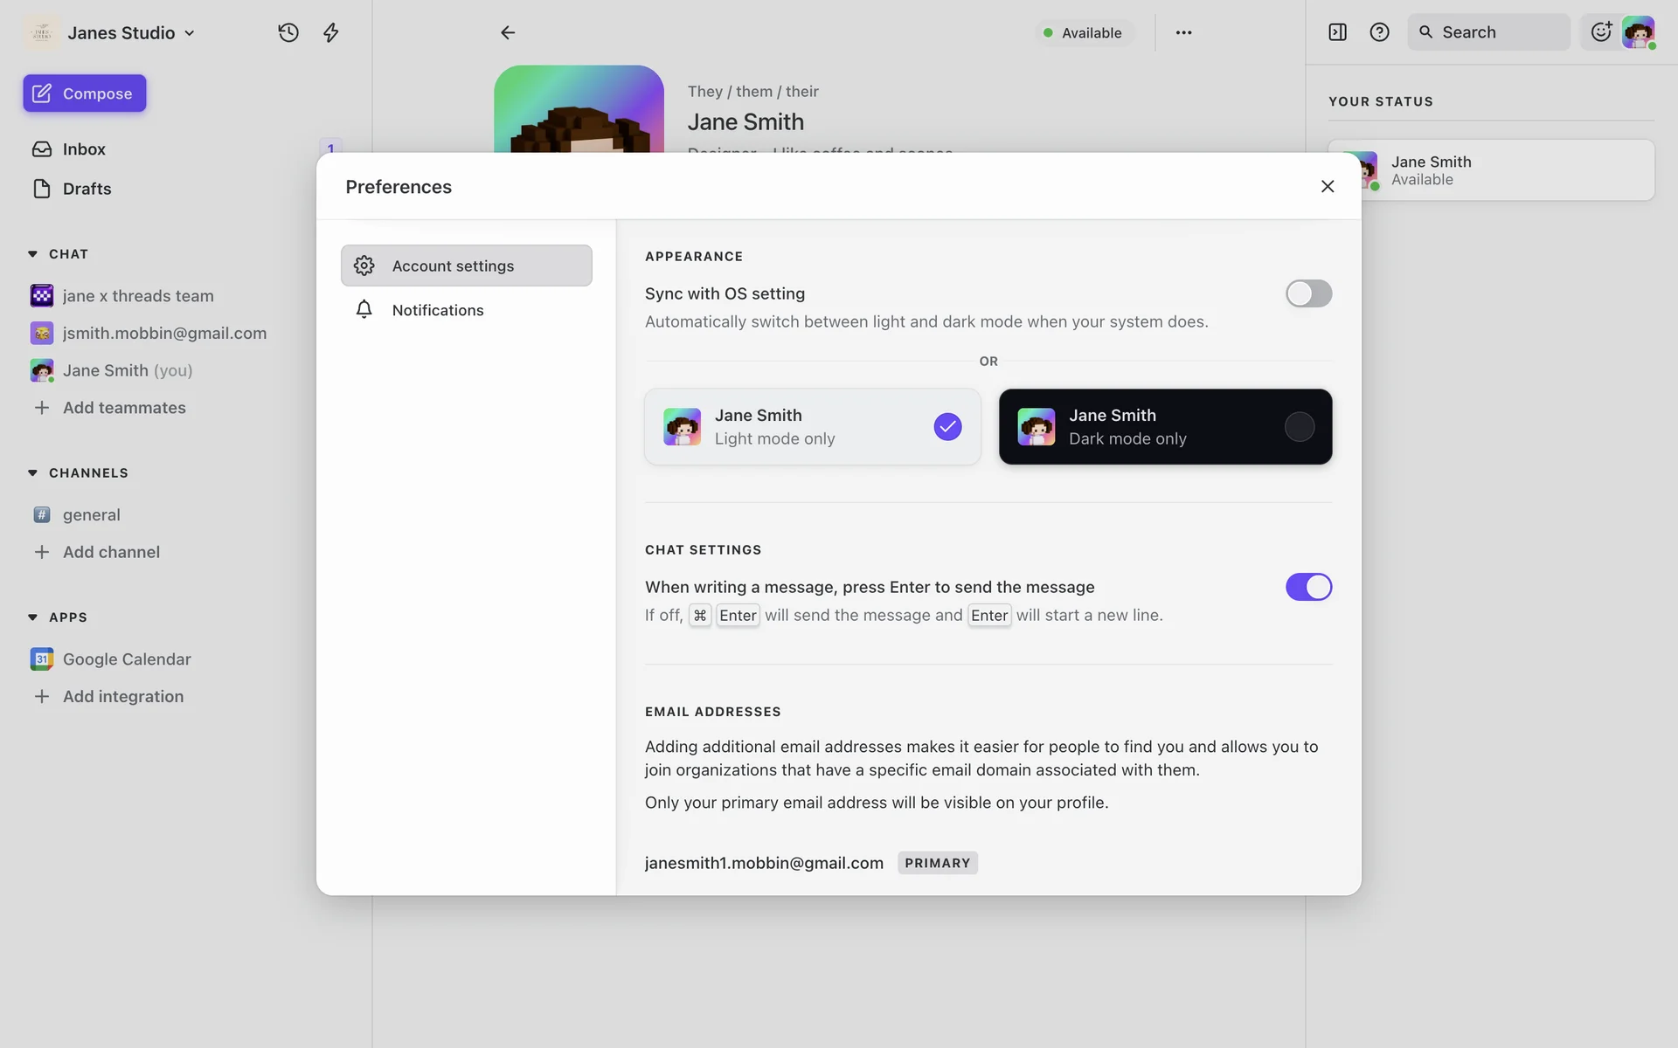Viewport: 1678px width, 1048px height.
Task: Enable Sync with OS setting toggle
Action: coord(1307,293)
